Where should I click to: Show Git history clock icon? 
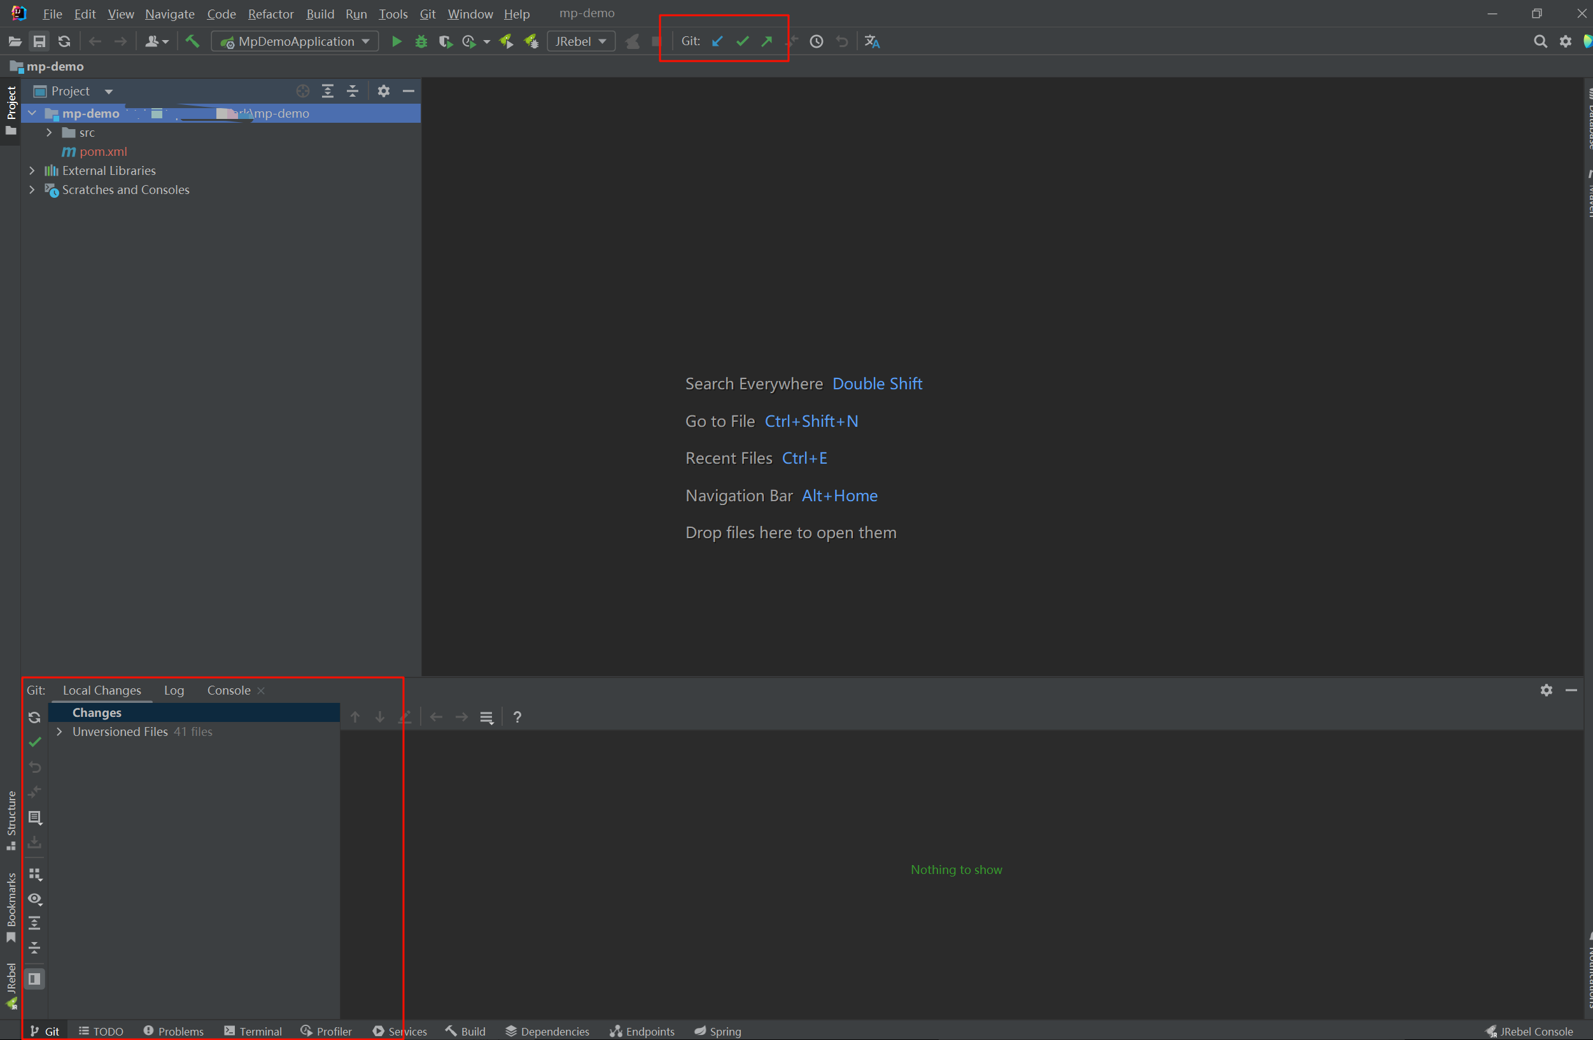point(817,41)
